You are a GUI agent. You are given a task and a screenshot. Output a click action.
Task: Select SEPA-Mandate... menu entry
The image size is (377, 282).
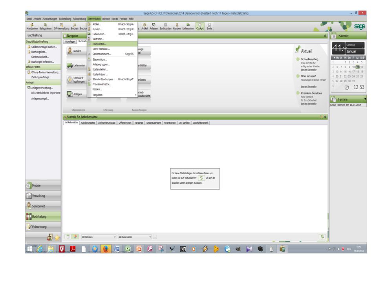113,49
